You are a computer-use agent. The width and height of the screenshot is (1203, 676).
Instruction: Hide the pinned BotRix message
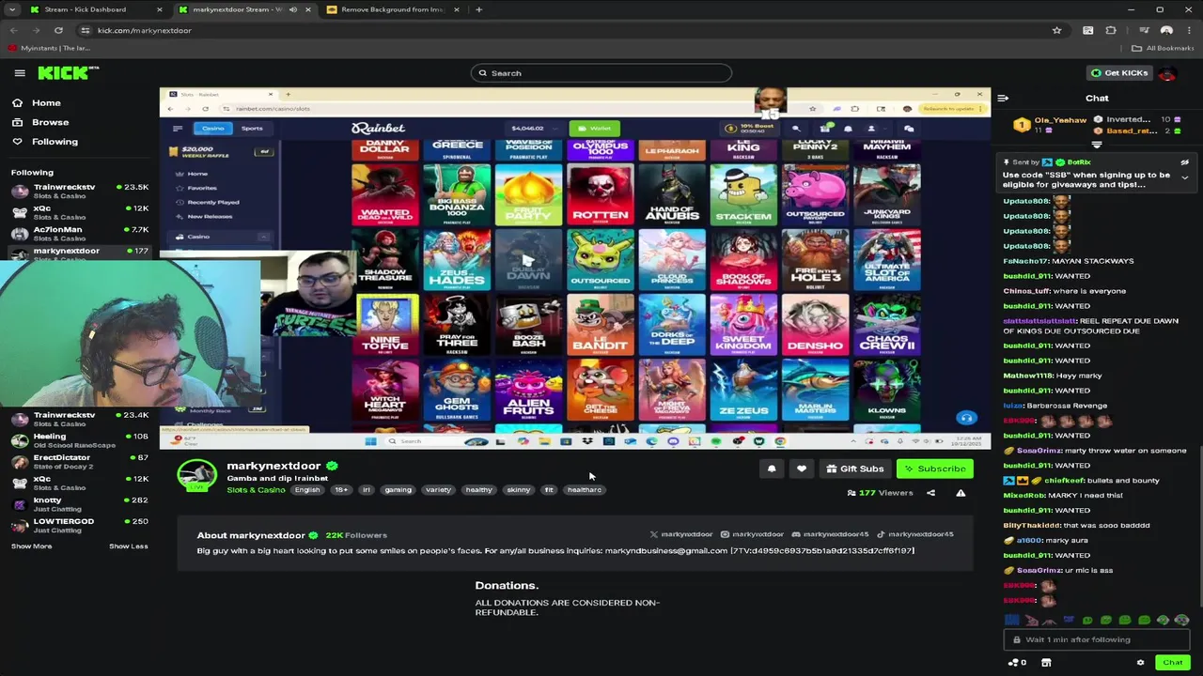(1184, 162)
